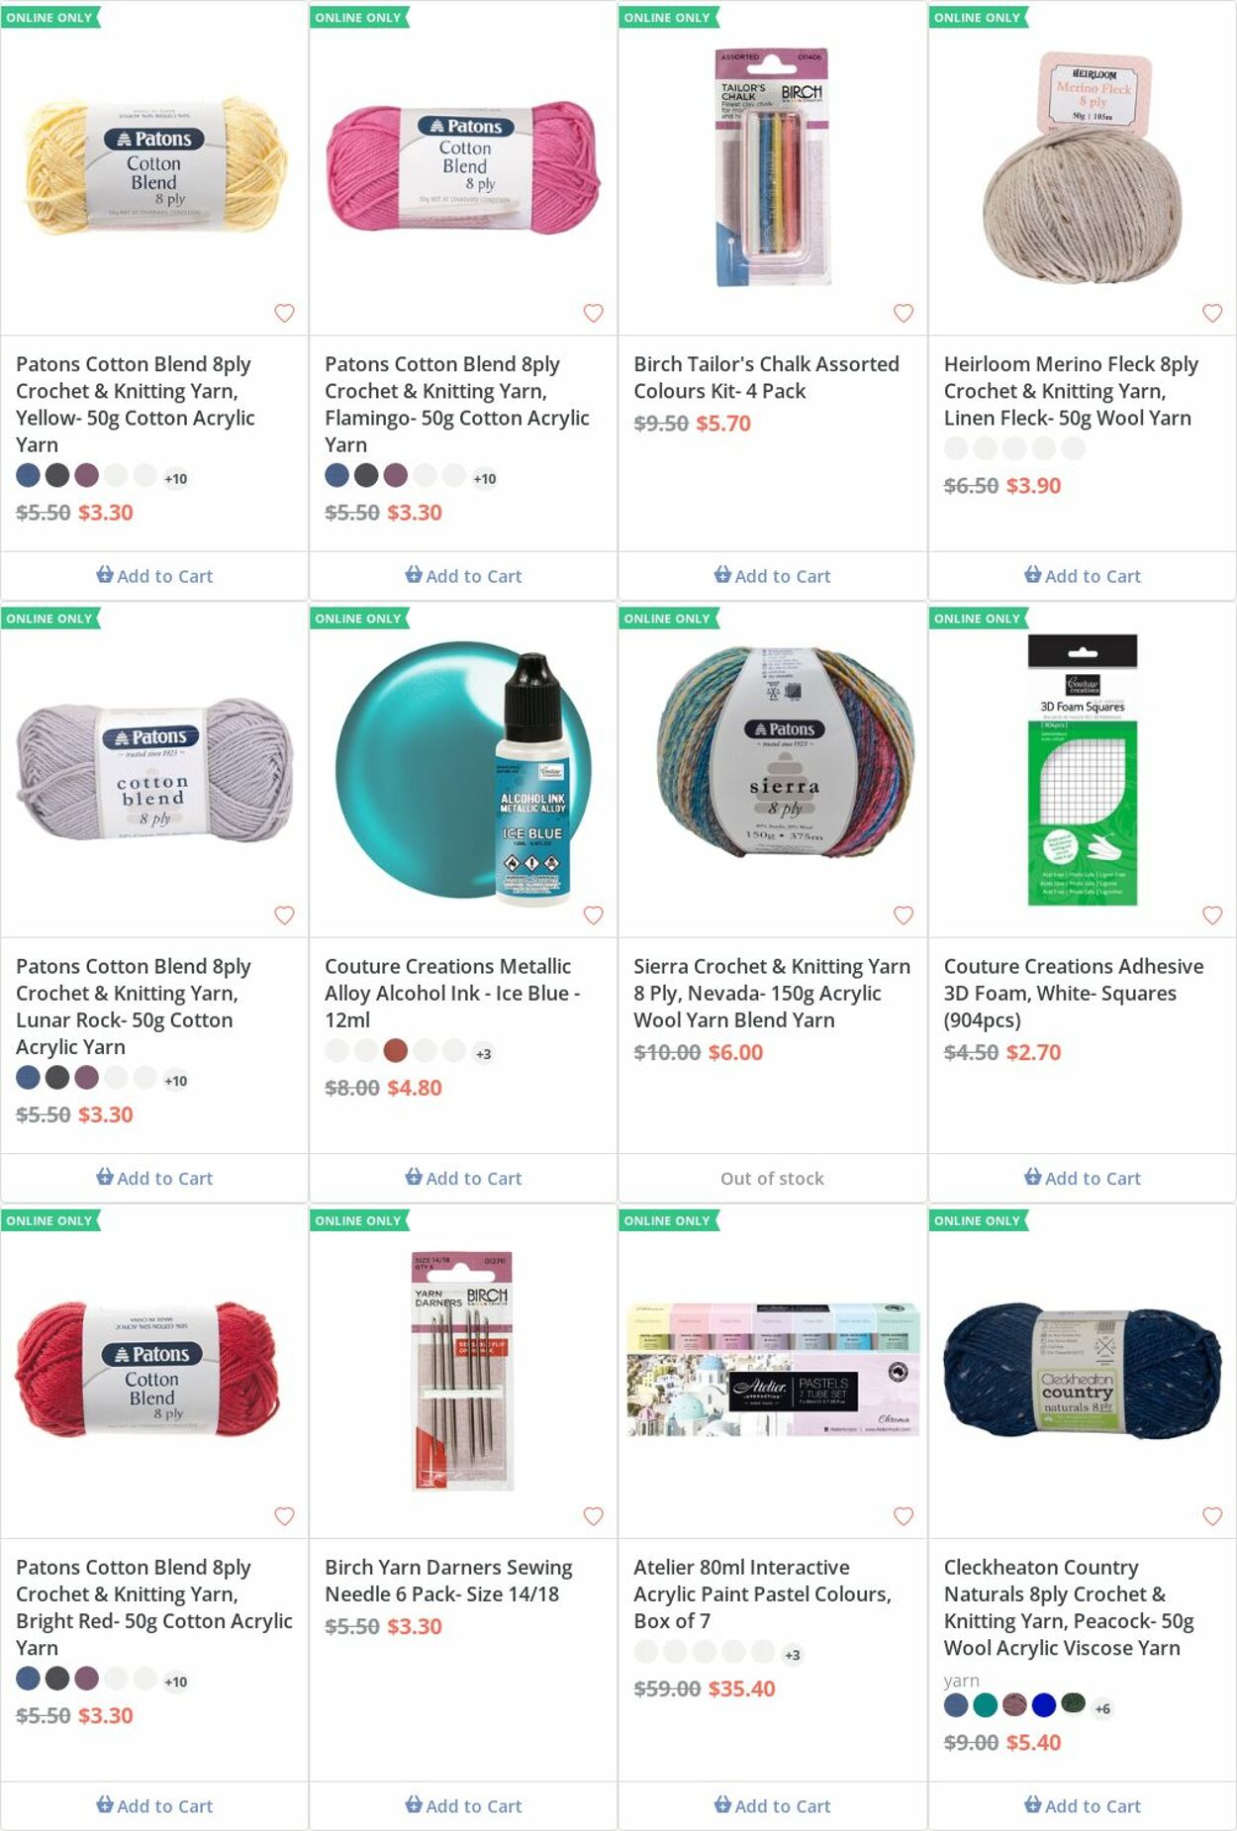Expand +10 more colours on Yellow yarn
The width and height of the screenshot is (1237, 1831).
point(175,478)
